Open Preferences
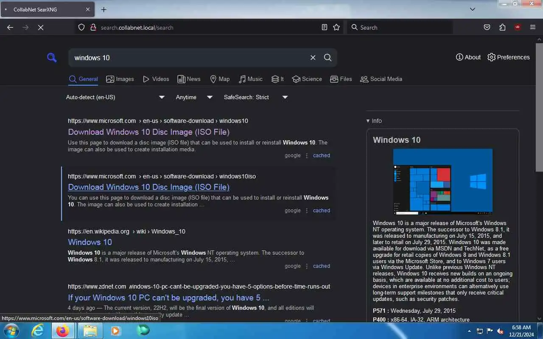 pos(508,57)
